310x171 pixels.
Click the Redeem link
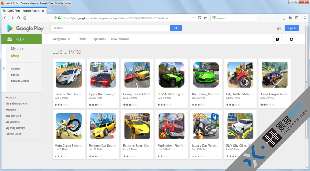[11, 109]
